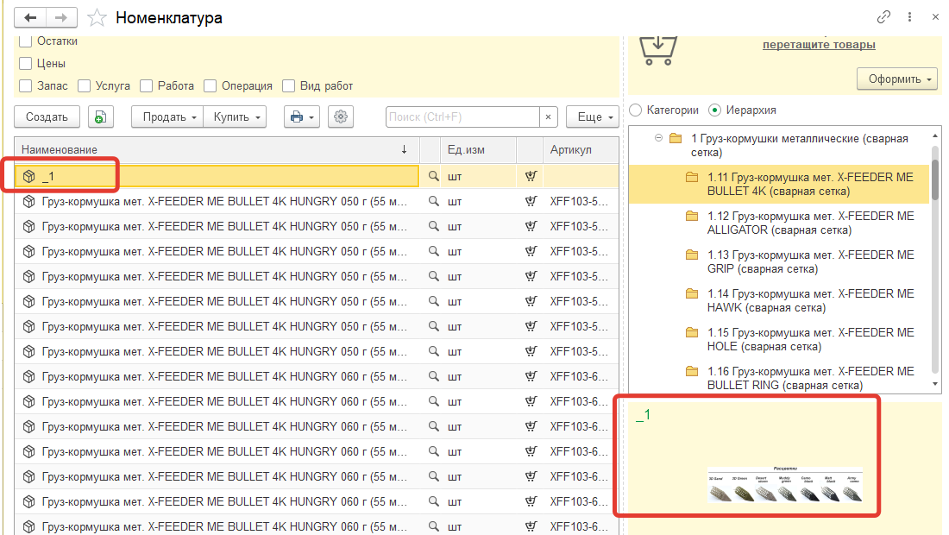949x535 pixels.
Task: Clear the search field with the X button
Action: pyautogui.click(x=549, y=116)
